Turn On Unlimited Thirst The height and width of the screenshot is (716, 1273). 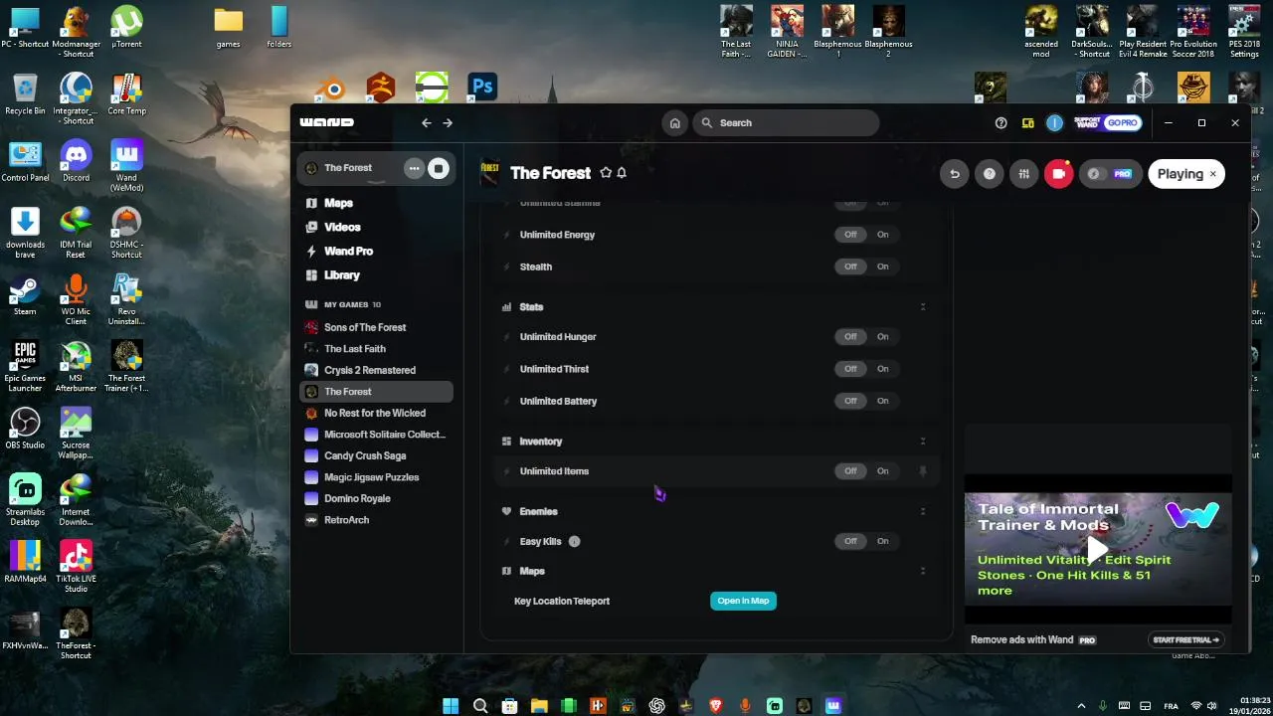point(883,369)
